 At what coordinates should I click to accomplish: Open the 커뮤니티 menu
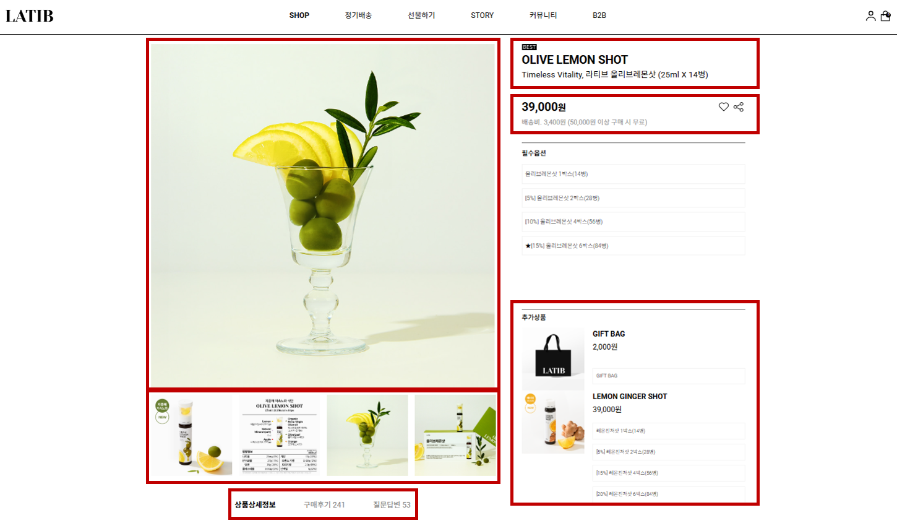pyautogui.click(x=543, y=15)
